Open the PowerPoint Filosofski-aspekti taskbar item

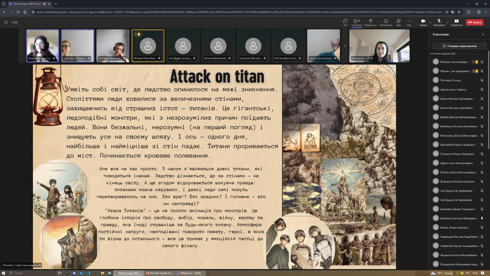159,273
